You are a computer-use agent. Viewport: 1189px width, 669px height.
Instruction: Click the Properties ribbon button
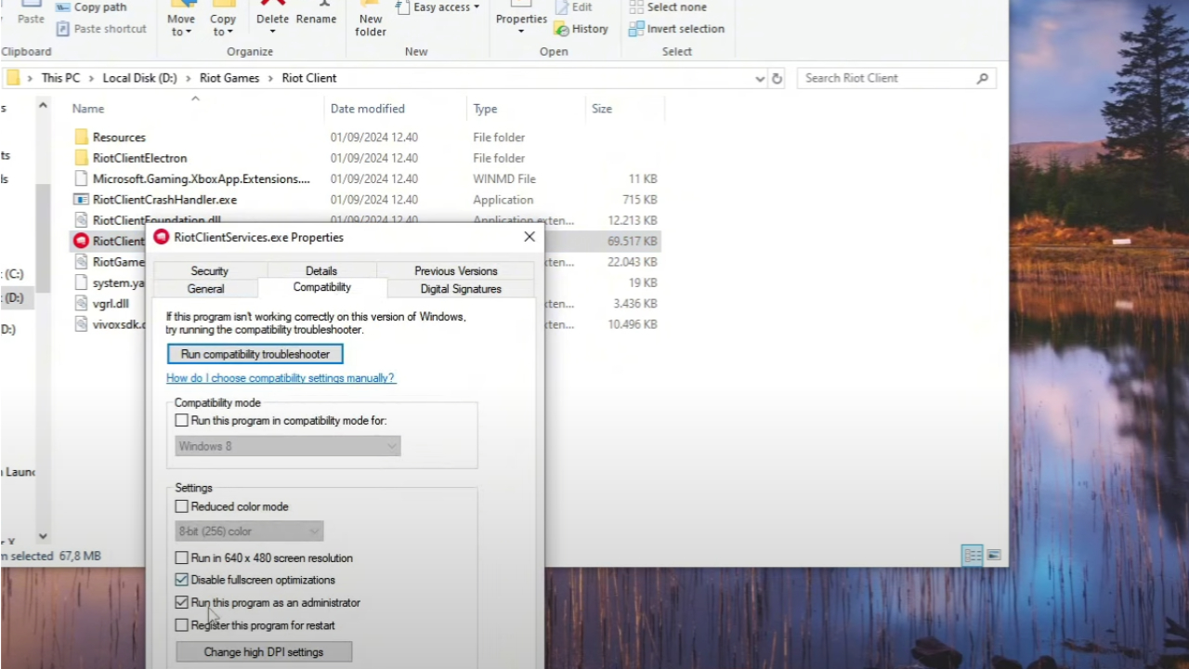521,20
